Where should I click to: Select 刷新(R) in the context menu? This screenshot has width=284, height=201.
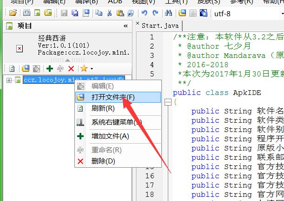point(103,108)
